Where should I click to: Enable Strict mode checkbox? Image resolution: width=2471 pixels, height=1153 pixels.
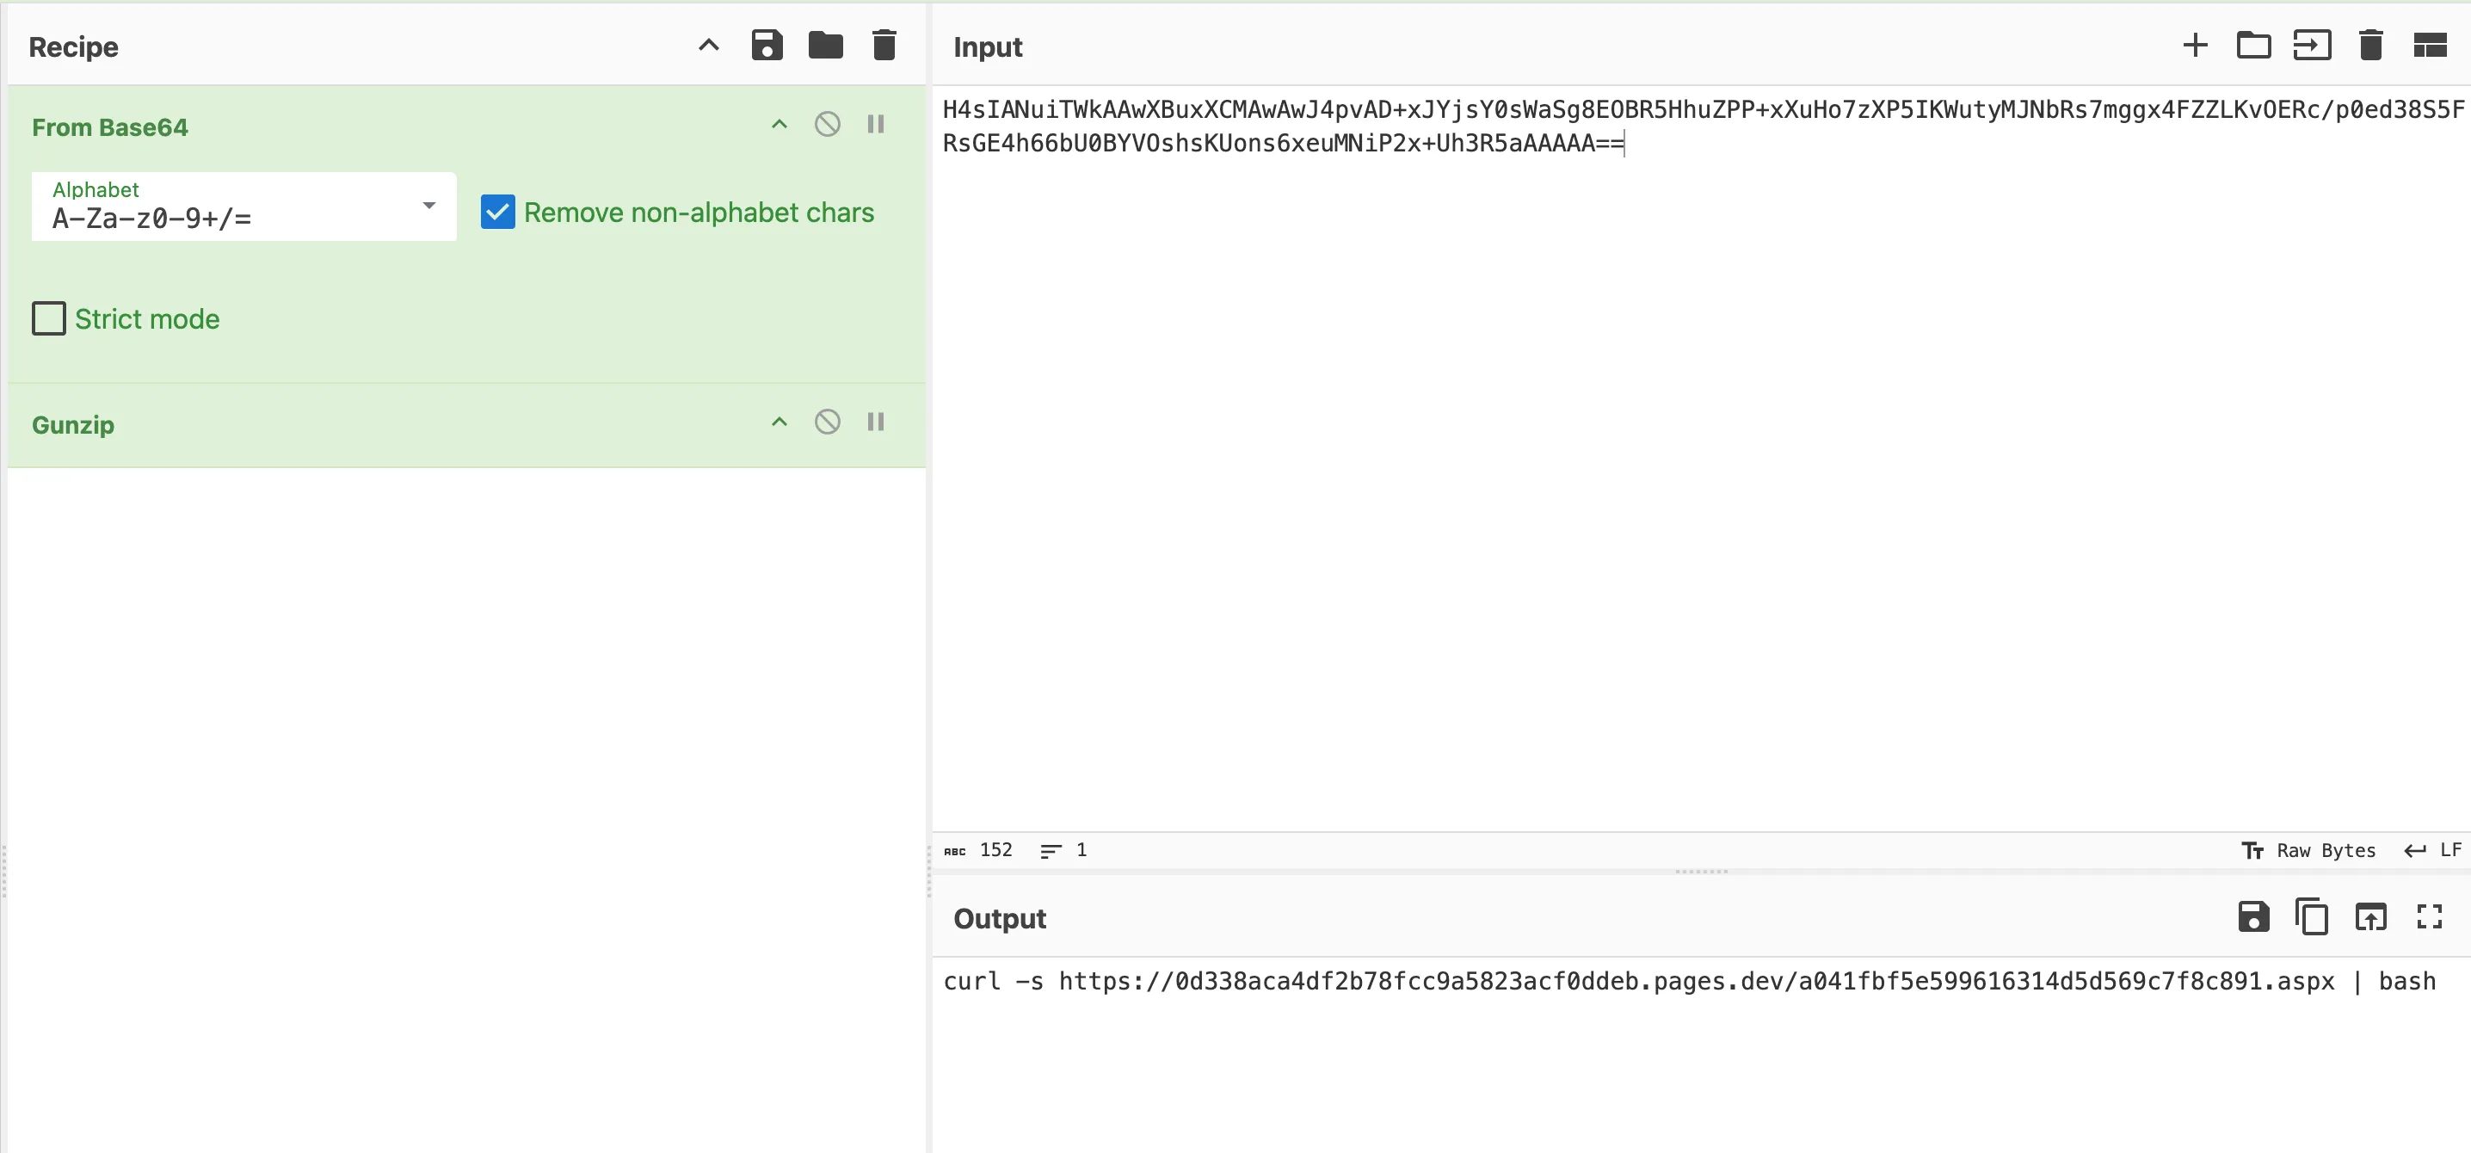point(49,318)
